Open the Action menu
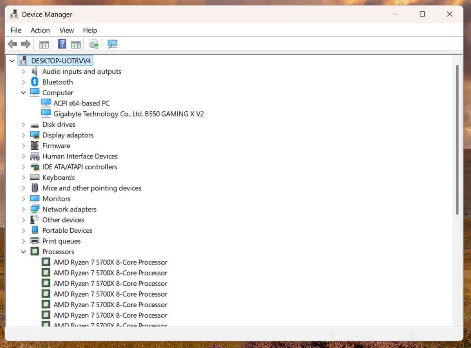 pyautogui.click(x=40, y=30)
